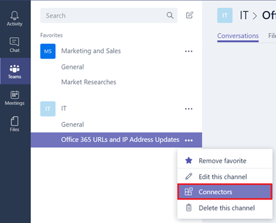Open General channel under IT team

(73, 124)
